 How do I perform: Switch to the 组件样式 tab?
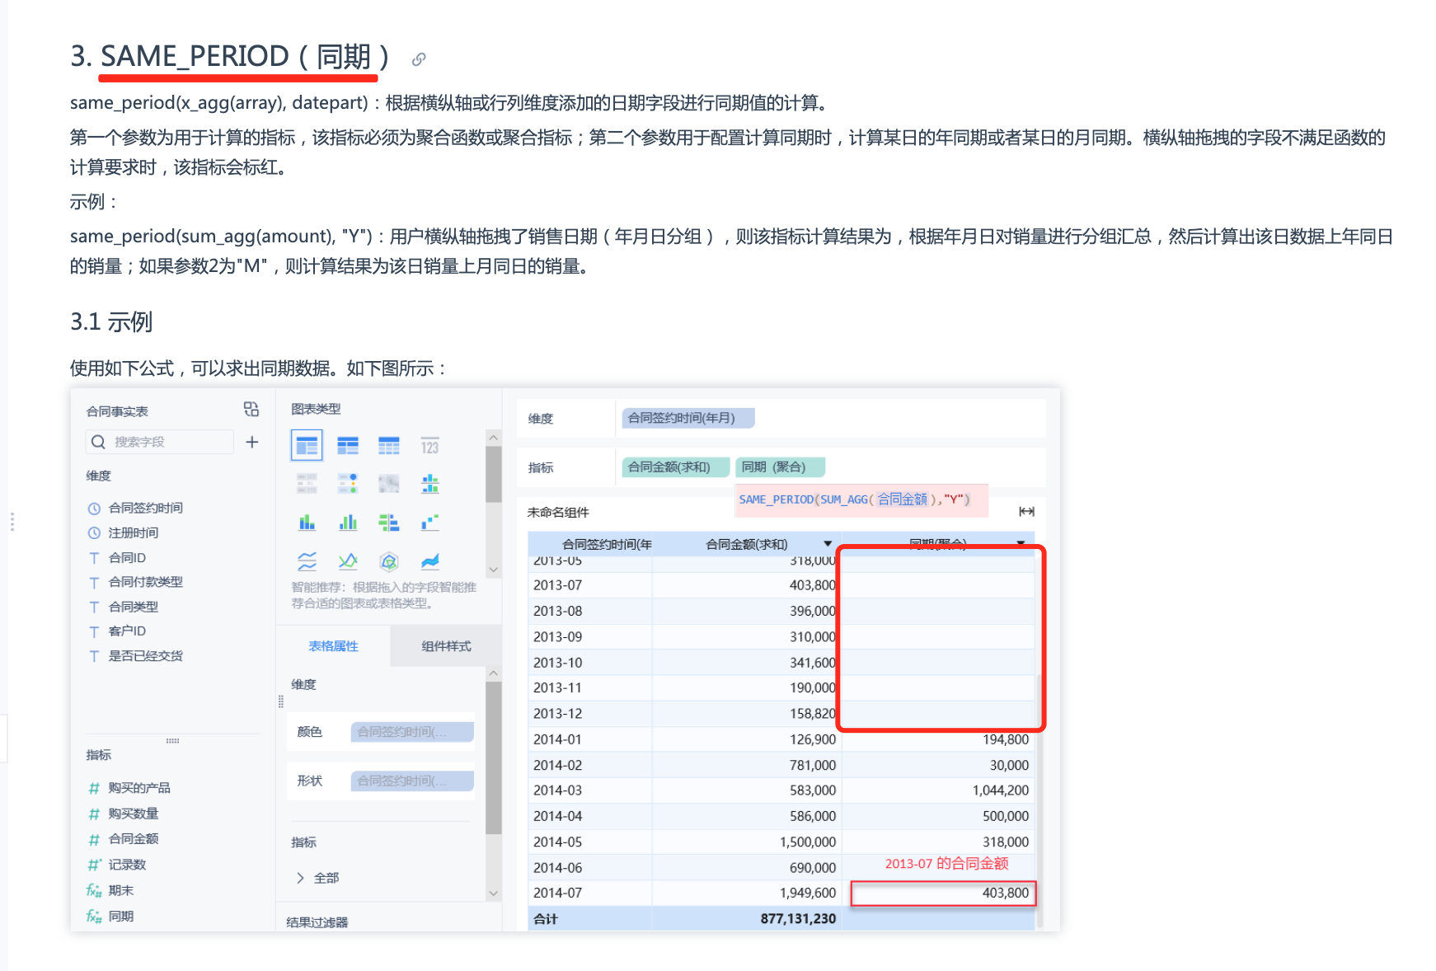(x=446, y=646)
